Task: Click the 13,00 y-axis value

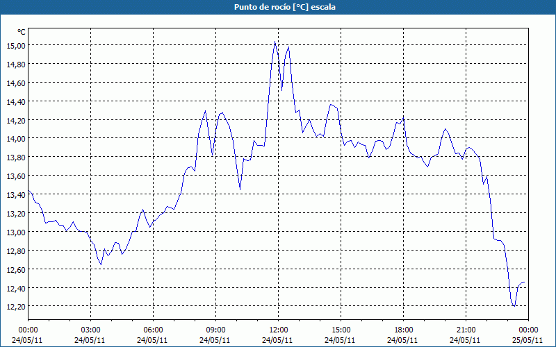Action: point(16,232)
